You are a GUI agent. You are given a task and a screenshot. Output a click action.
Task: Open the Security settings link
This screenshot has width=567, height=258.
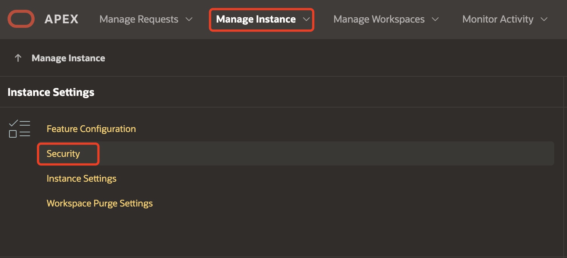(x=63, y=154)
